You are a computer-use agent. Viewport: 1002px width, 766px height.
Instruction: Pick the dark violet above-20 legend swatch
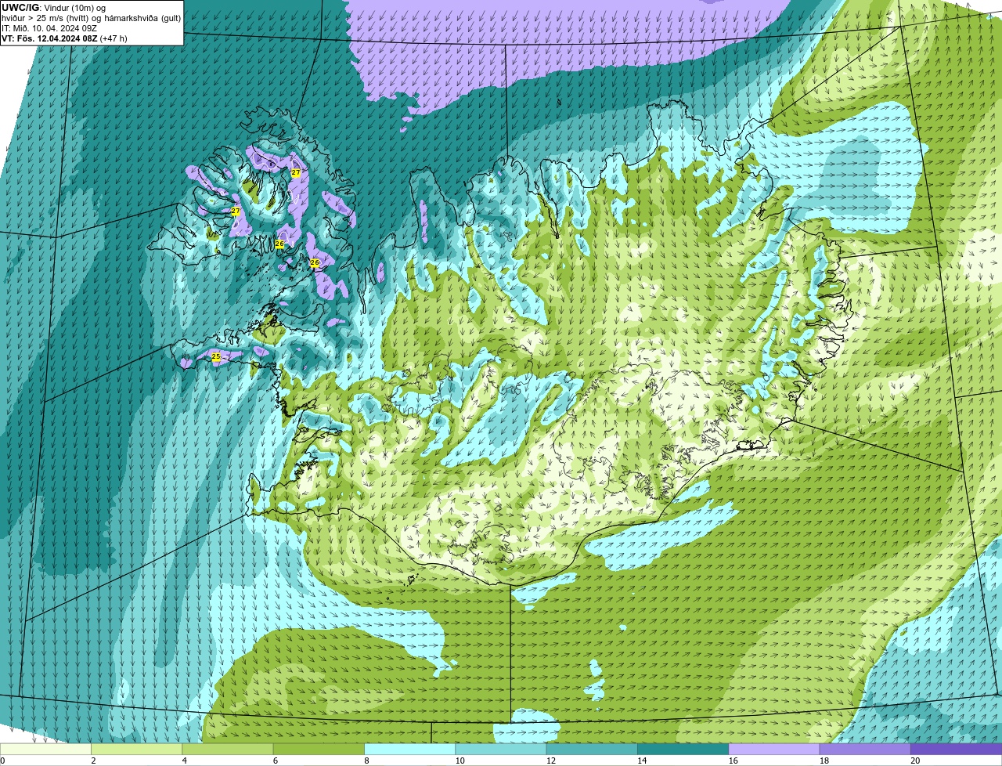pyautogui.click(x=956, y=749)
